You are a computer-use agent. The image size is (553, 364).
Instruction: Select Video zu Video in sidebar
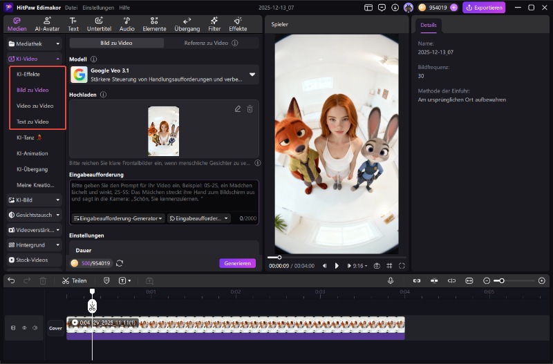click(35, 106)
